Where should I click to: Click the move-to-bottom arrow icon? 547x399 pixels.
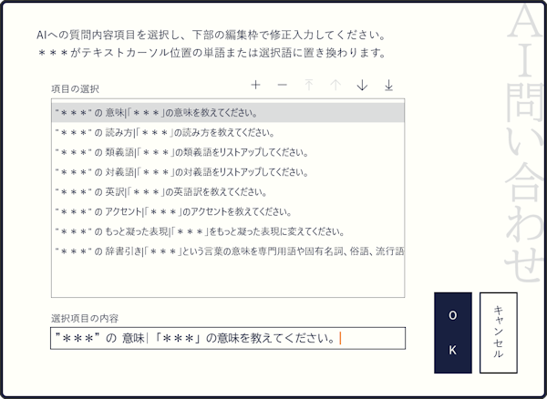click(x=388, y=85)
